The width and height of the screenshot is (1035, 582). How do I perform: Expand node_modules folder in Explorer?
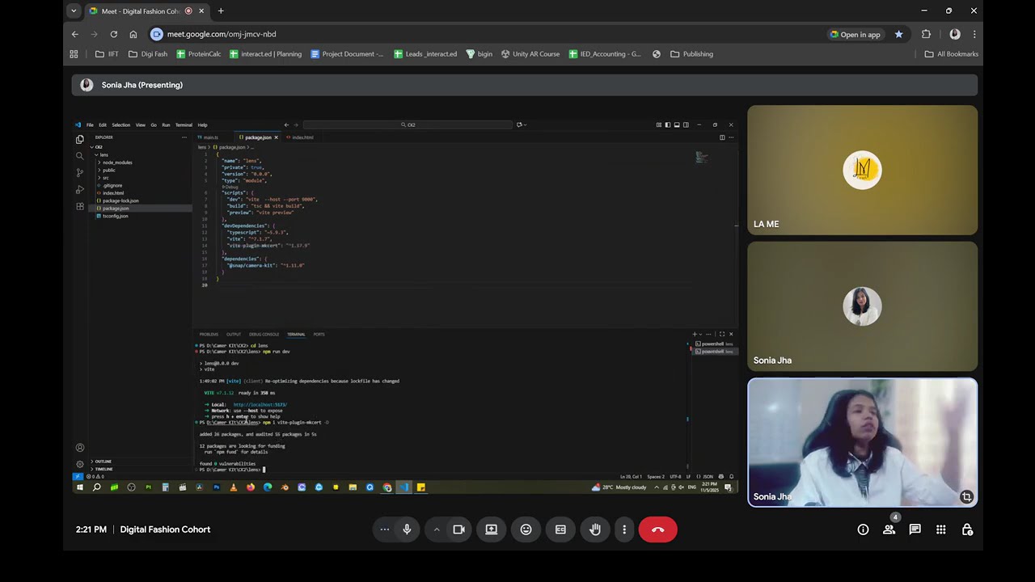(x=116, y=162)
